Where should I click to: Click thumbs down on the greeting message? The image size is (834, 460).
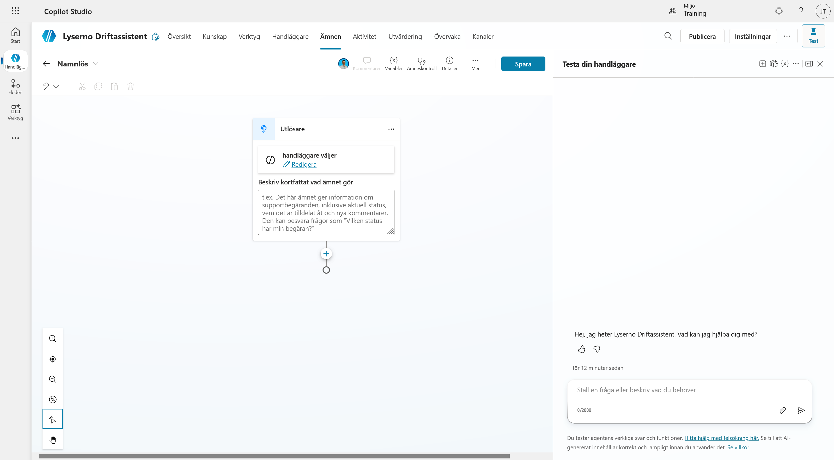(x=597, y=349)
